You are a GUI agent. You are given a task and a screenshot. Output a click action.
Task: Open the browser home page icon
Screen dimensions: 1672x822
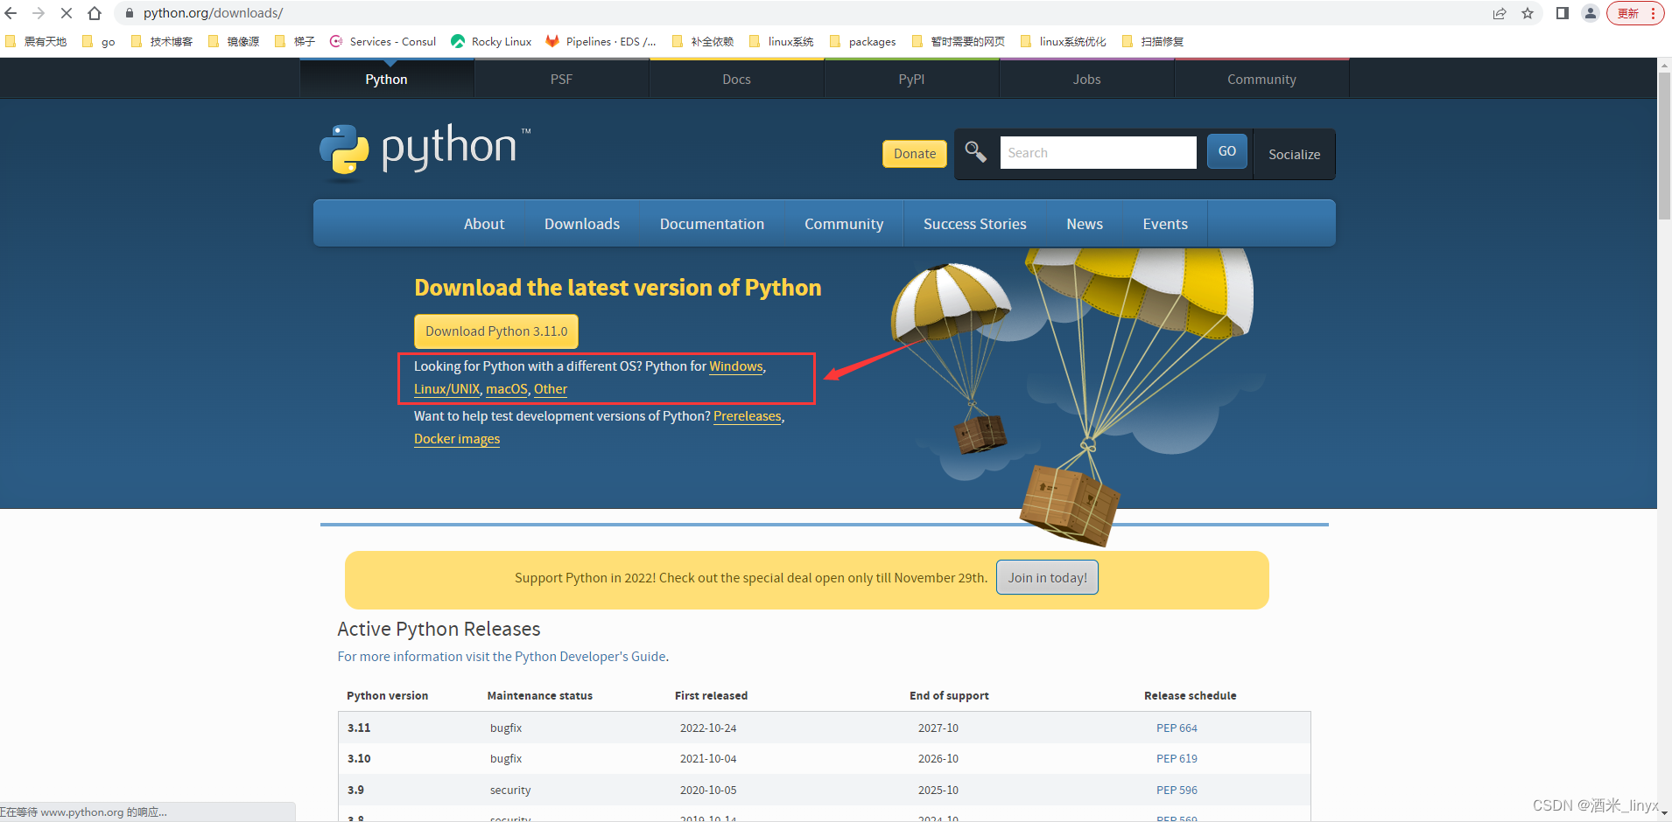pyautogui.click(x=95, y=13)
